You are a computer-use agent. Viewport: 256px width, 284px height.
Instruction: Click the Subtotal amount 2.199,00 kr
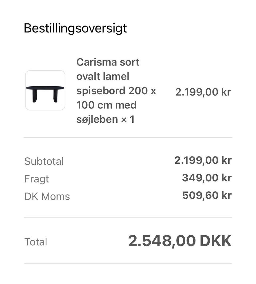pos(203,160)
